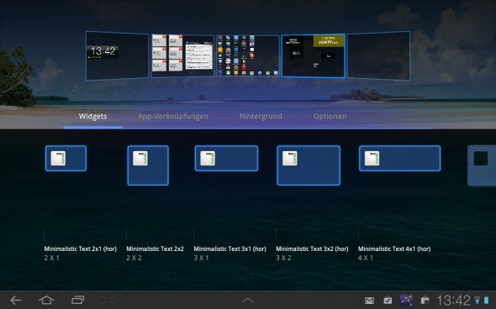Select the highlighted home screen with yellow widget
This screenshot has width=496, height=309.
tap(314, 55)
